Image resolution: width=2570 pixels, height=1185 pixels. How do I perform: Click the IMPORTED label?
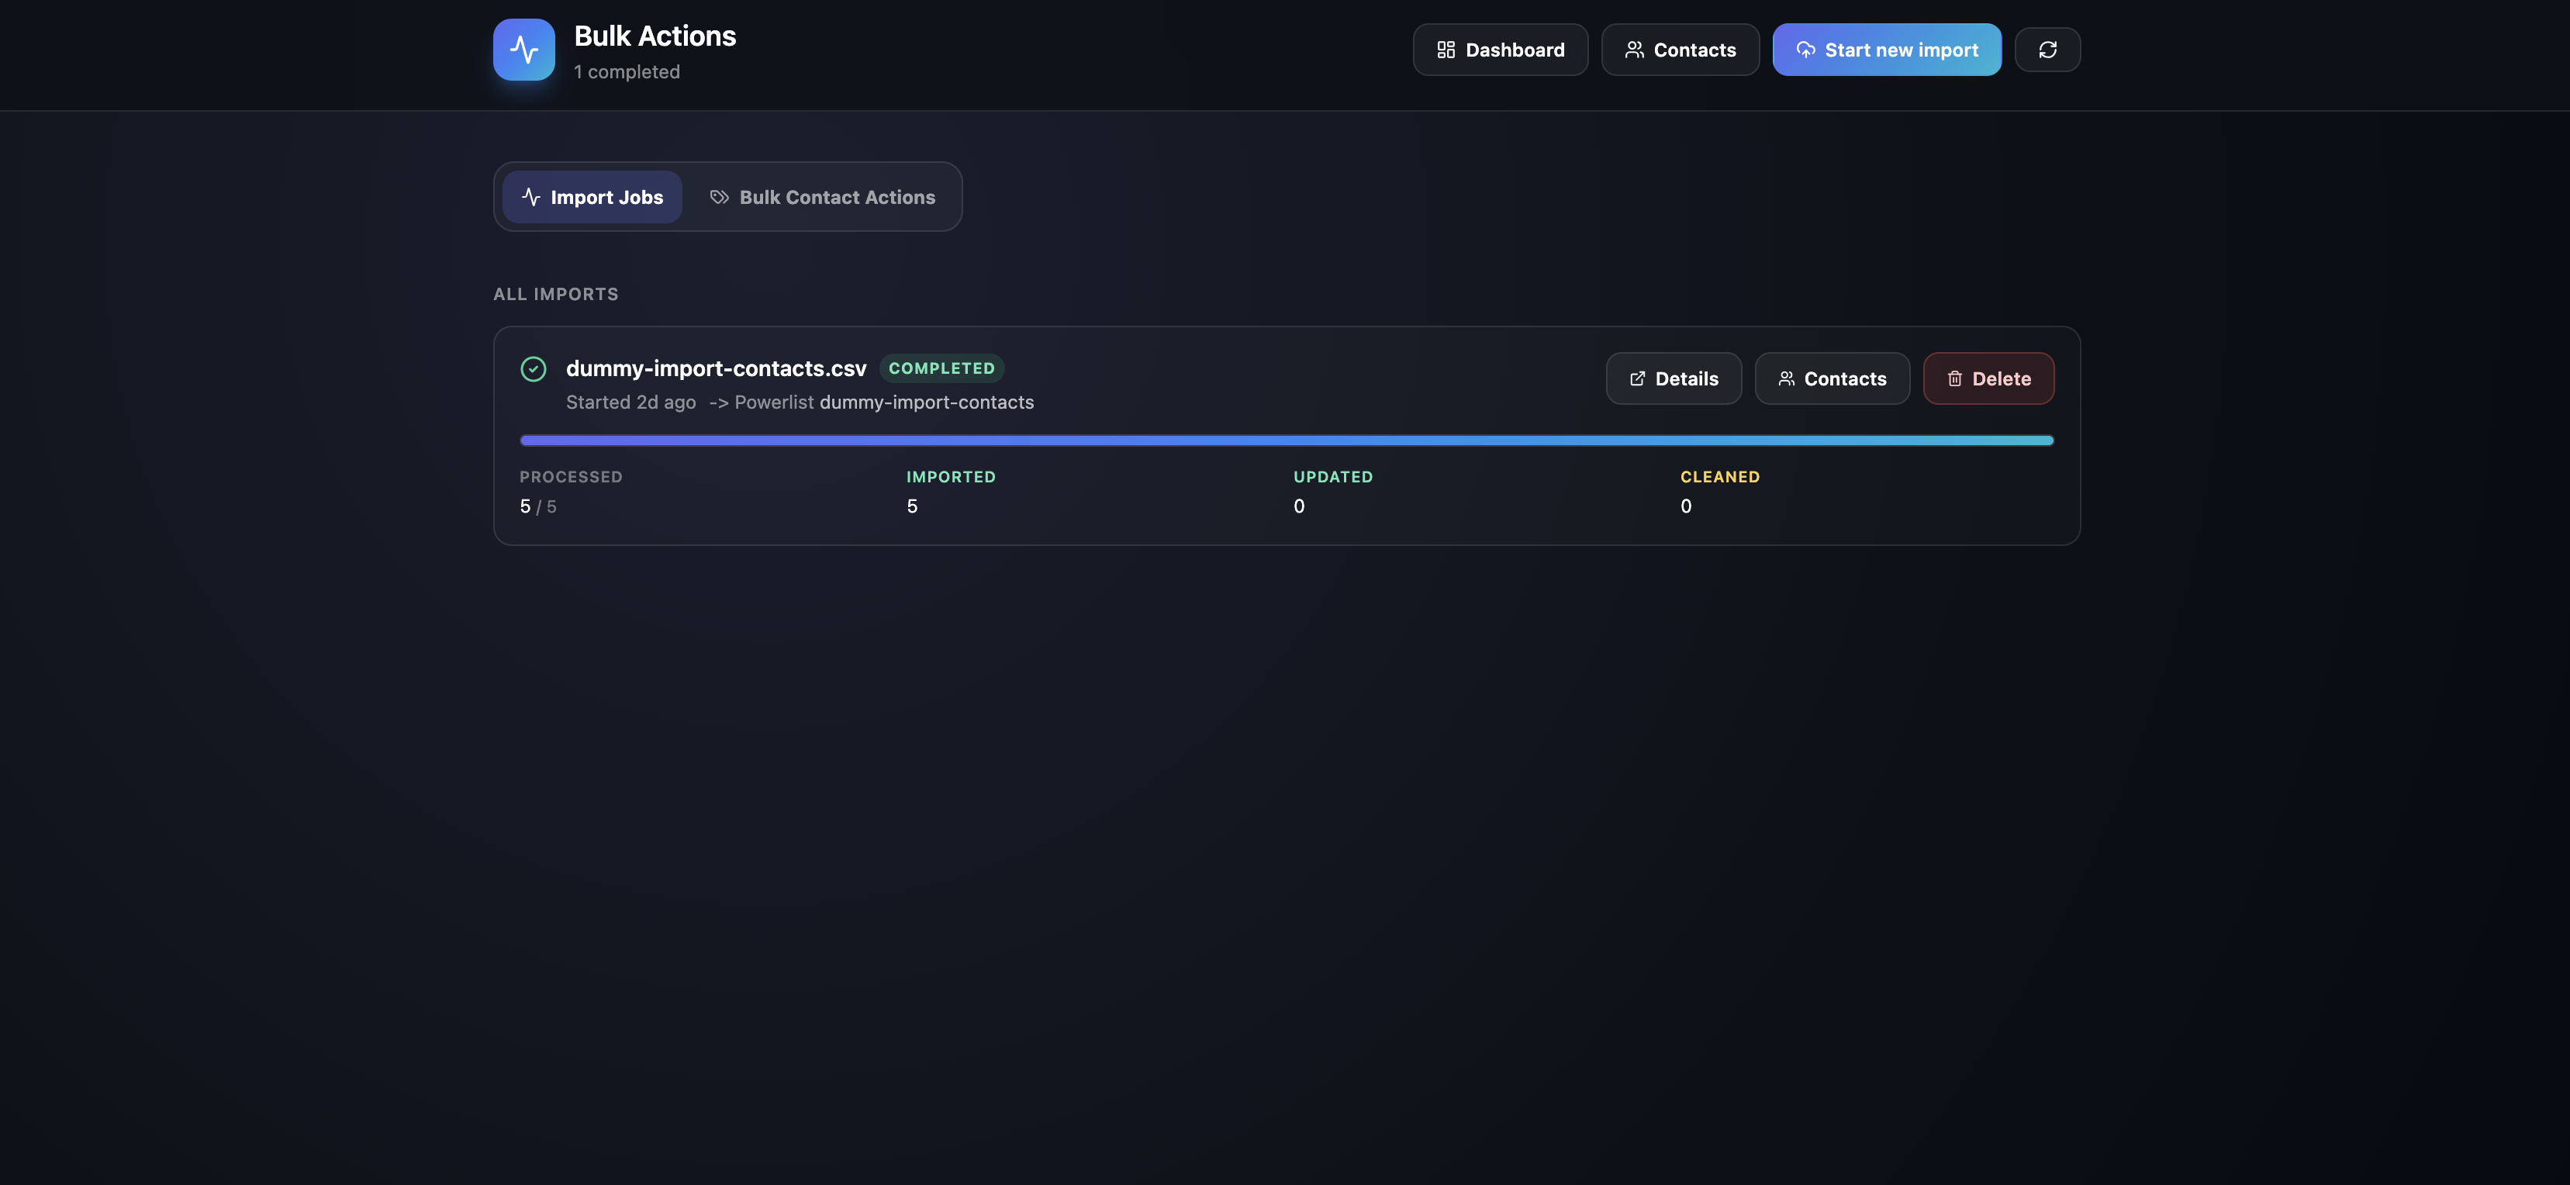(x=951, y=477)
